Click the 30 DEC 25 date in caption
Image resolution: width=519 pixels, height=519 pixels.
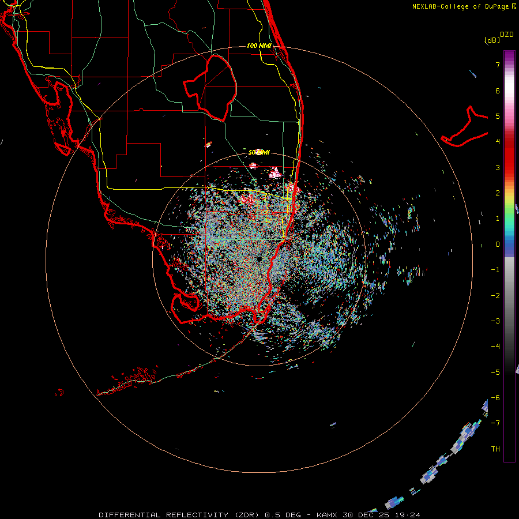point(368,515)
